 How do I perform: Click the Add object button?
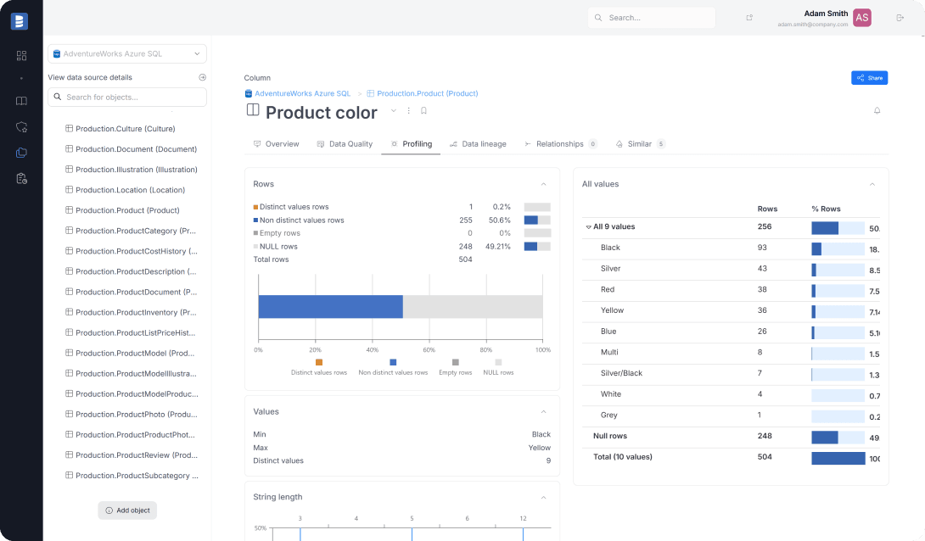click(126, 510)
